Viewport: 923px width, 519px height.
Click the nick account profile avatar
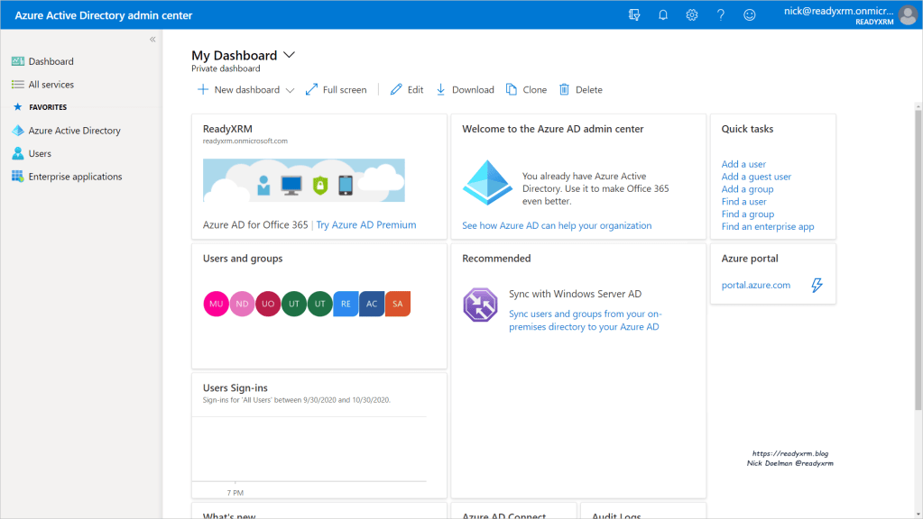(x=907, y=15)
